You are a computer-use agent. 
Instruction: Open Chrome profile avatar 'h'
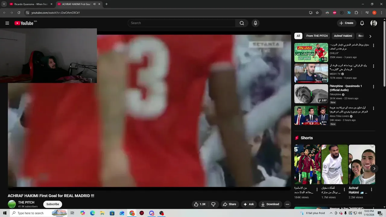click(374, 13)
